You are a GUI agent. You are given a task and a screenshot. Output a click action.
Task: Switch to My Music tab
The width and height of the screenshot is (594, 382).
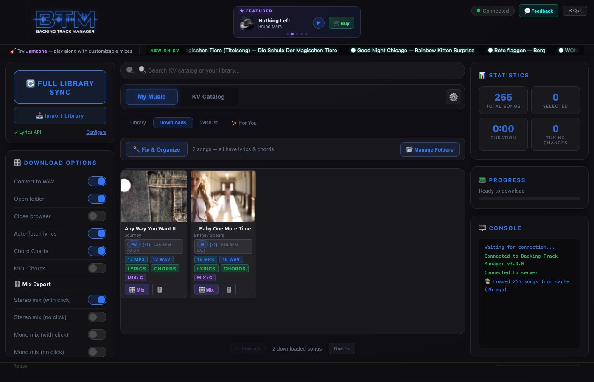(151, 97)
